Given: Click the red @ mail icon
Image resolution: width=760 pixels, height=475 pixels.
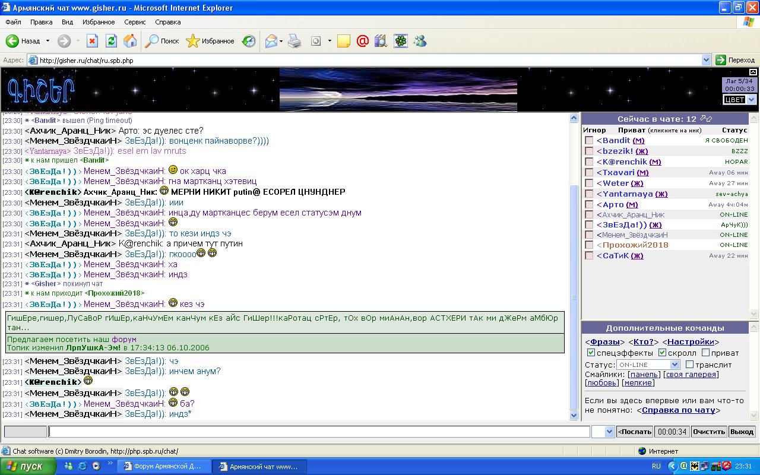Looking at the screenshot, I should 363,41.
